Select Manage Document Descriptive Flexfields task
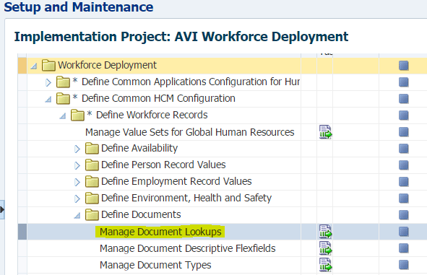The image size is (427, 275). [188, 248]
